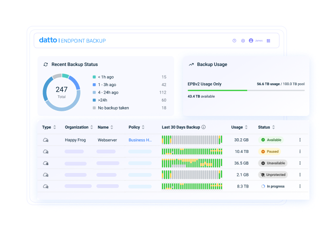
Task: Click the 247 Total donut chart
Action: tap(62, 92)
